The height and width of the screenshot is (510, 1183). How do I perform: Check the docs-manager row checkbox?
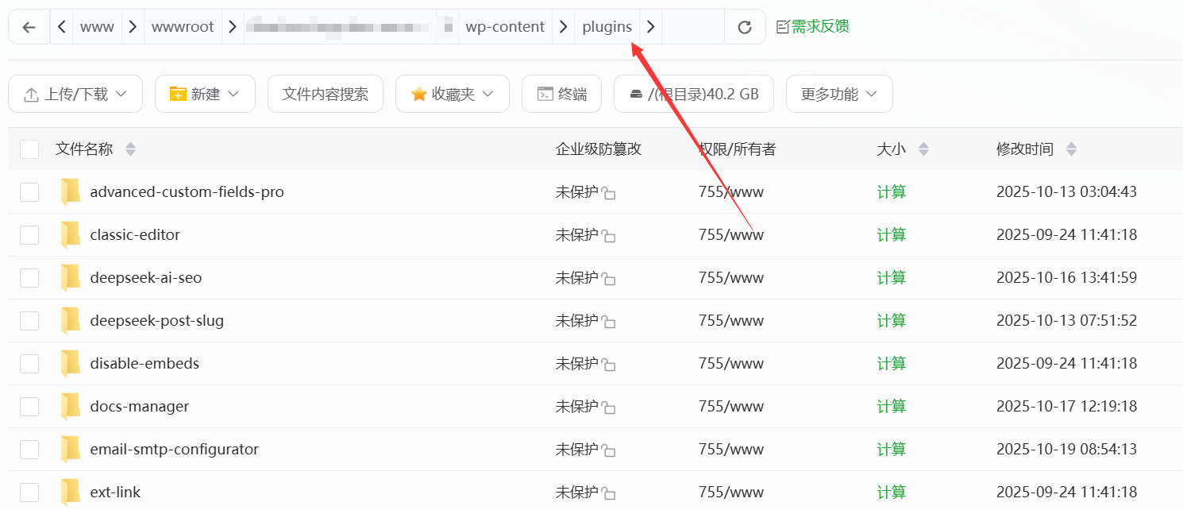[x=29, y=406]
